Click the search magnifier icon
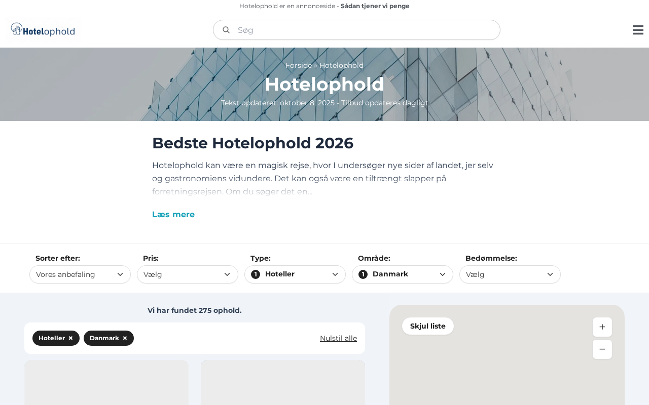The image size is (649, 405). (x=226, y=30)
